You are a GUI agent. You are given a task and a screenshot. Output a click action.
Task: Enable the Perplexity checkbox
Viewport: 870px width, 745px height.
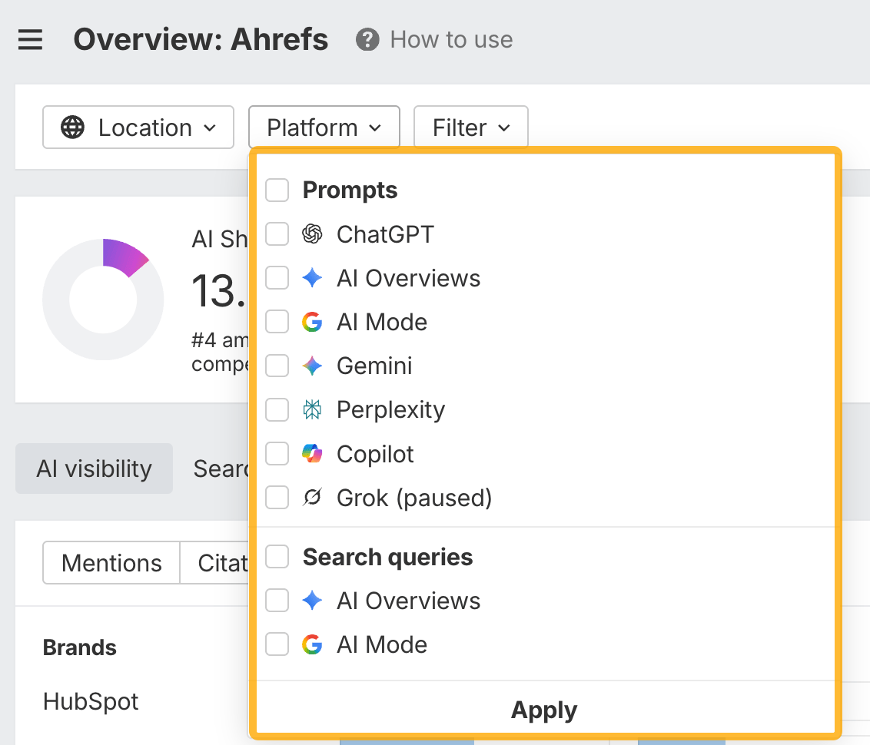[277, 409]
